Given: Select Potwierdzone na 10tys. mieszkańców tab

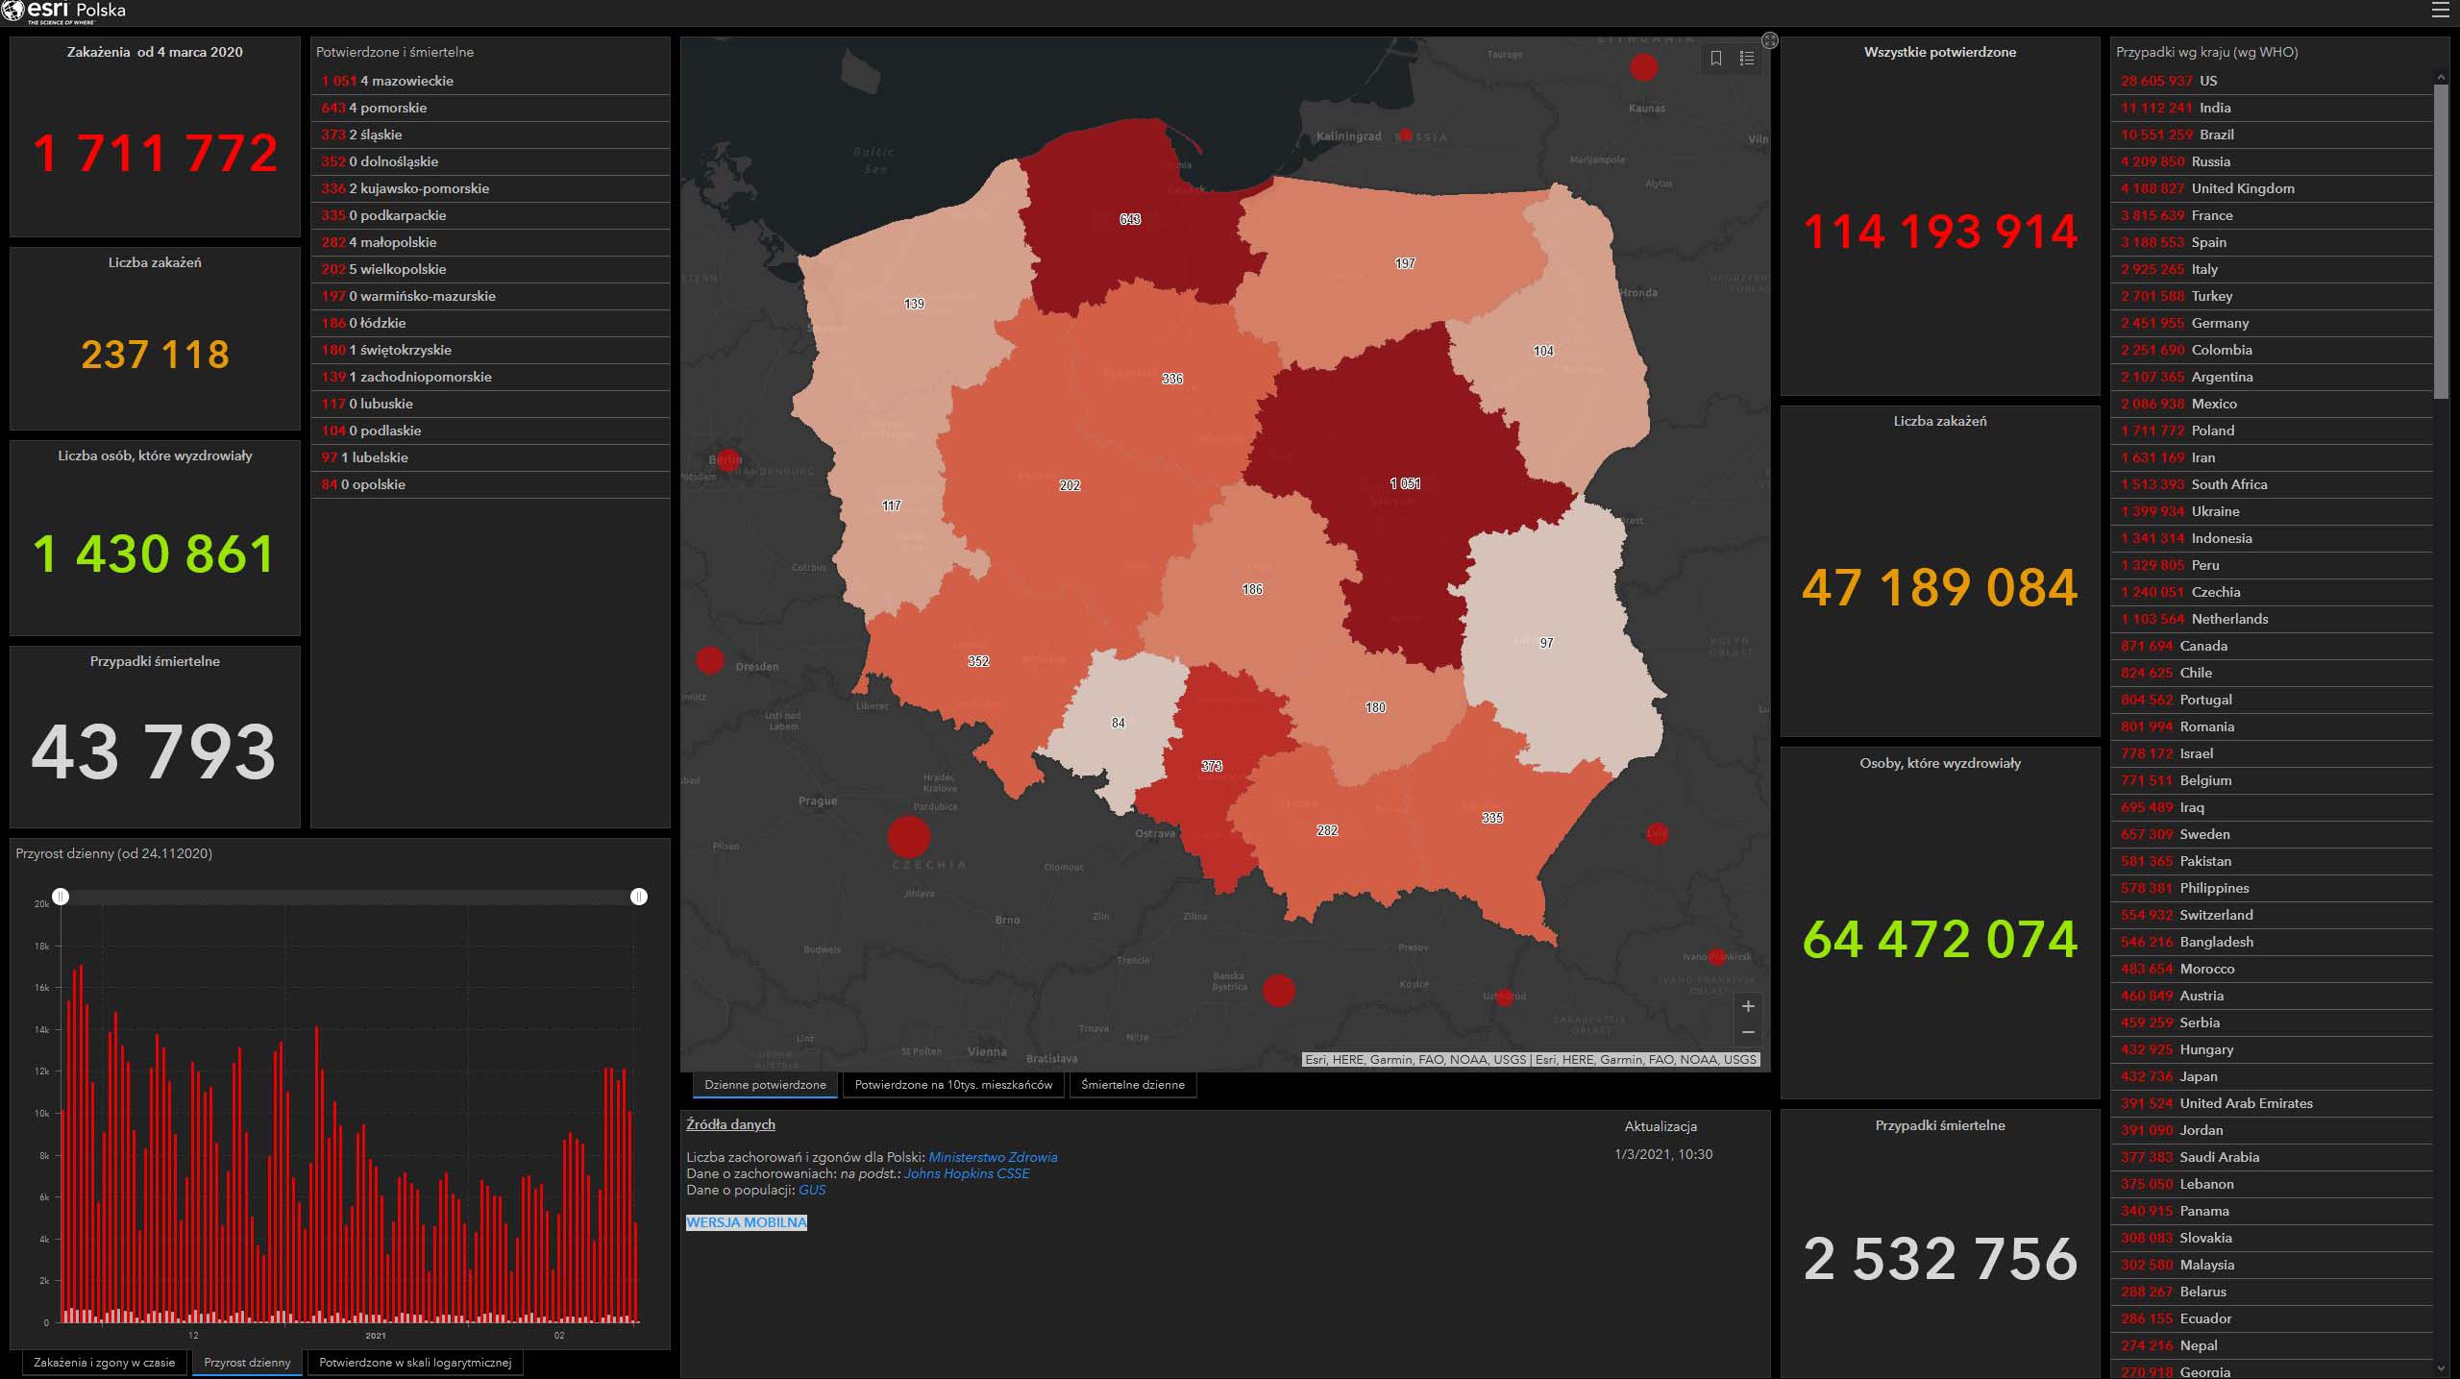Looking at the screenshot, I should coord(953,1085).
